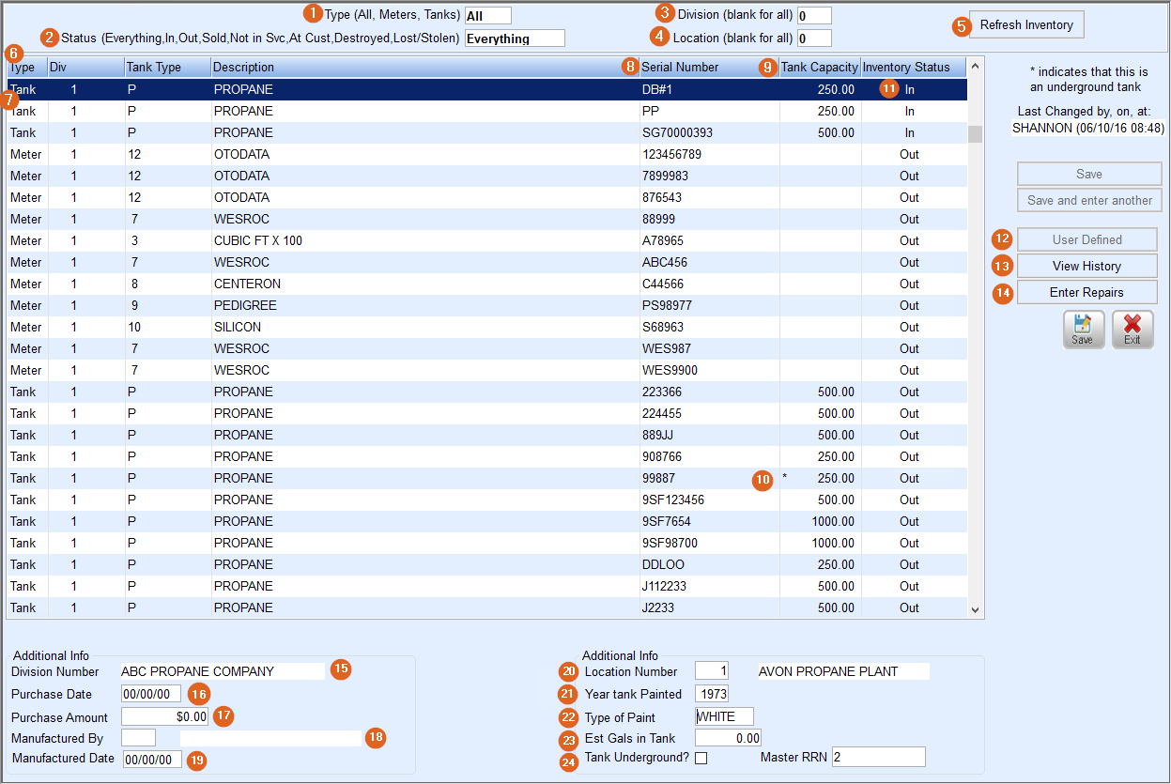Click the Enter Repairs button
Image resolution: width=1171 pixels, height=784 pixels.
point(1086,292)
